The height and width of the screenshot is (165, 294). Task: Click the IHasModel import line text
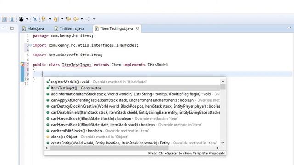coord(86,45)
